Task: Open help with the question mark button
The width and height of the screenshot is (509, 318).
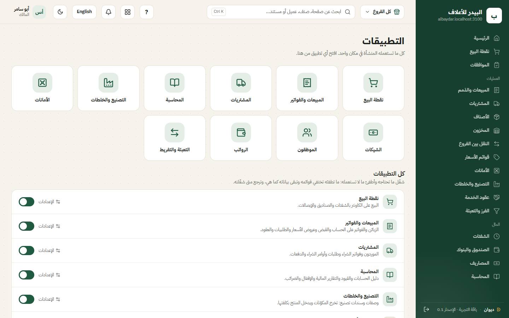Action: (147, 12)
